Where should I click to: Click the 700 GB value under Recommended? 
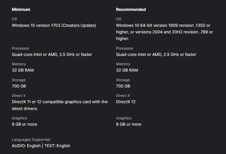pos(123,86)
